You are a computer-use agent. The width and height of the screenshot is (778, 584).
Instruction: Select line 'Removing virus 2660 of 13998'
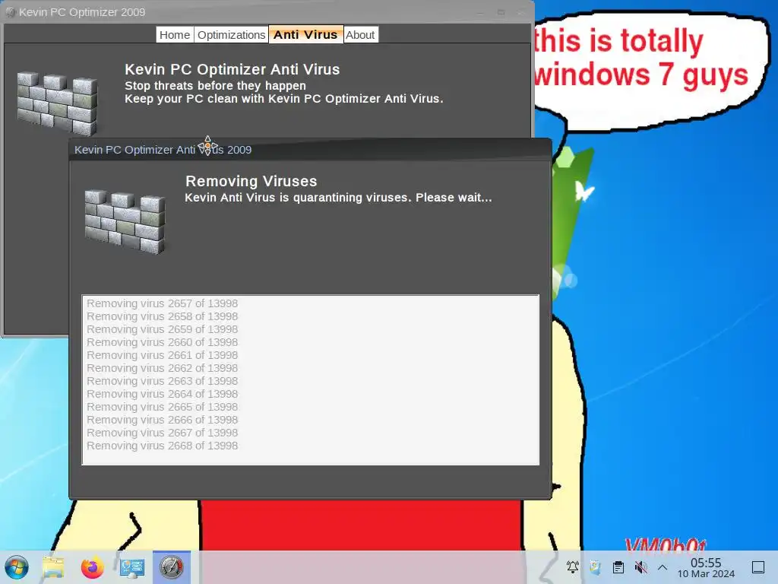click(163, 342)
